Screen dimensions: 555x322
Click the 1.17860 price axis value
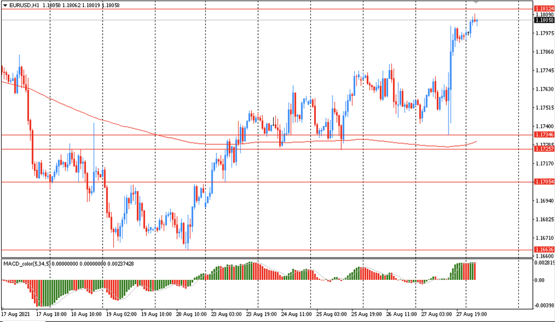[545, 52]
